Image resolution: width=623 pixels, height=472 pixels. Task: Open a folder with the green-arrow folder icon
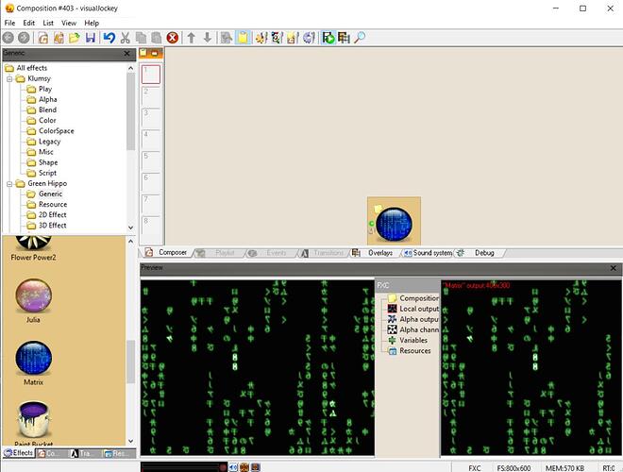point(75,38)
